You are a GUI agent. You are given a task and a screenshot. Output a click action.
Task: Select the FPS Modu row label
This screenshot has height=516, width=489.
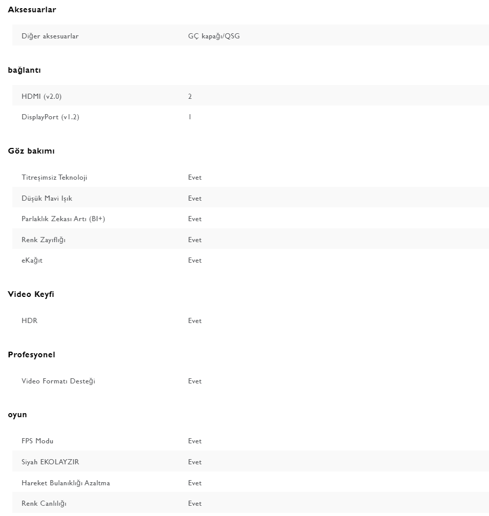coord(37,441)
